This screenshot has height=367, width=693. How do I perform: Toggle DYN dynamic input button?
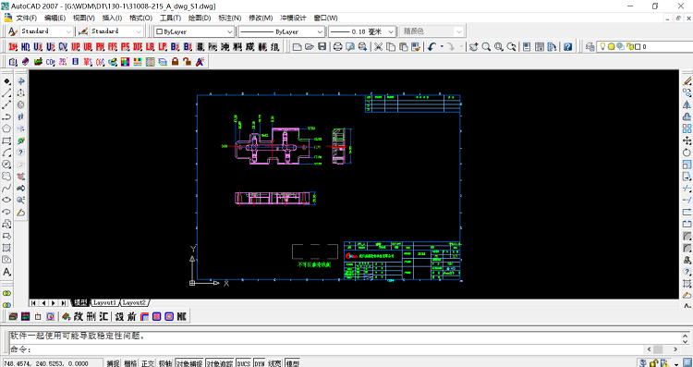click(260, 363)
